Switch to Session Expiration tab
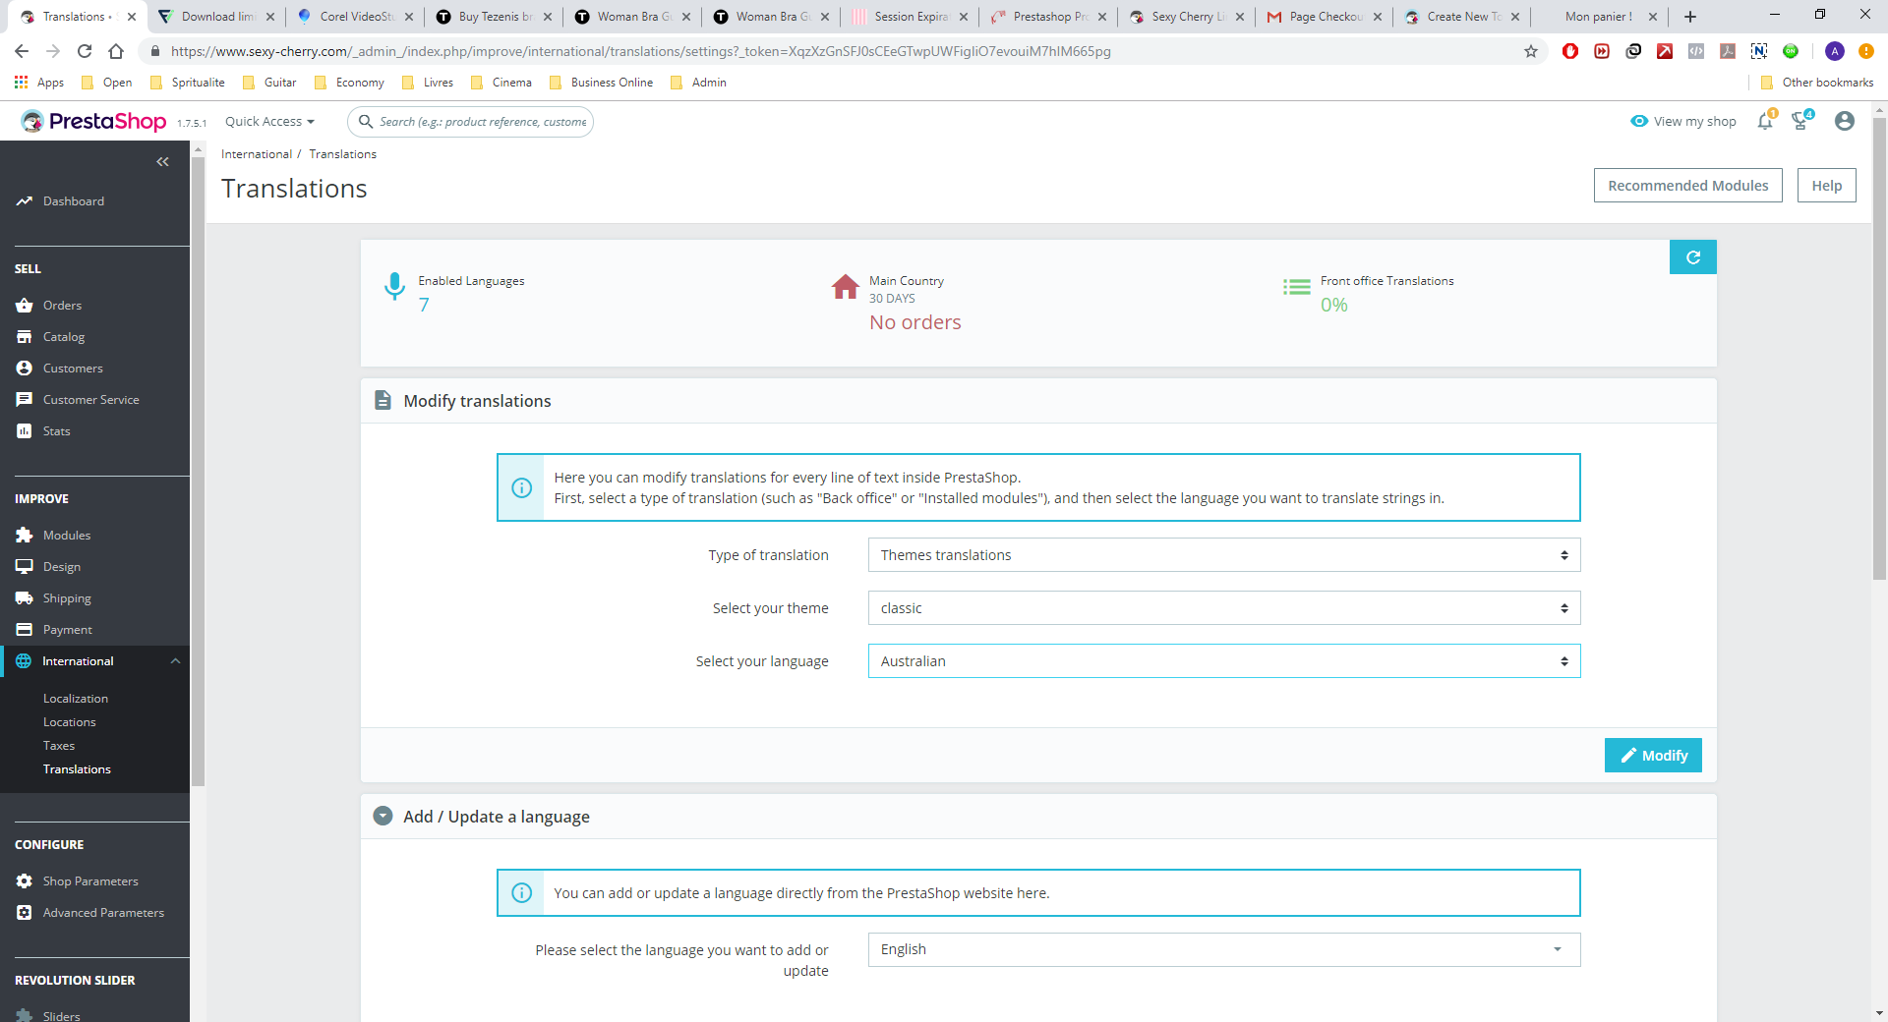Image resolution: width=1888 pixels, height=1022 pixels. tap(909, 17)
